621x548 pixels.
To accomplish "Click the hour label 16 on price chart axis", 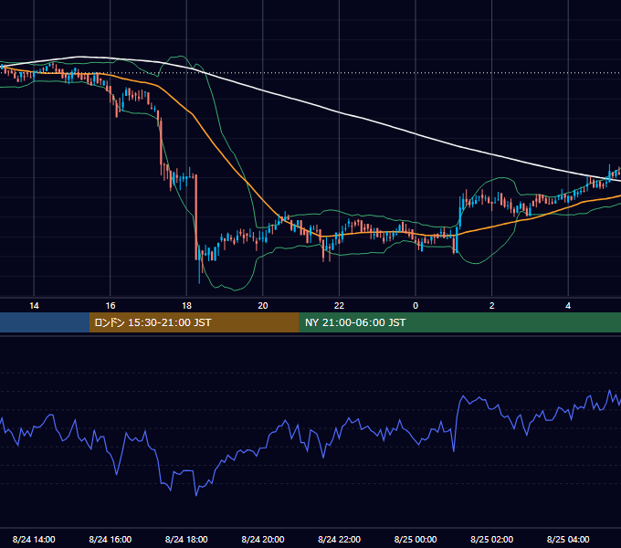I will tap(111, 306).
